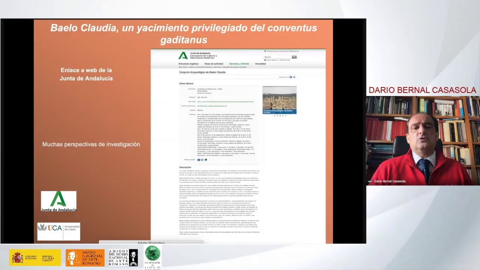
Task: Click Facebook icon in Redes sociales row
Action: [199, 160]
